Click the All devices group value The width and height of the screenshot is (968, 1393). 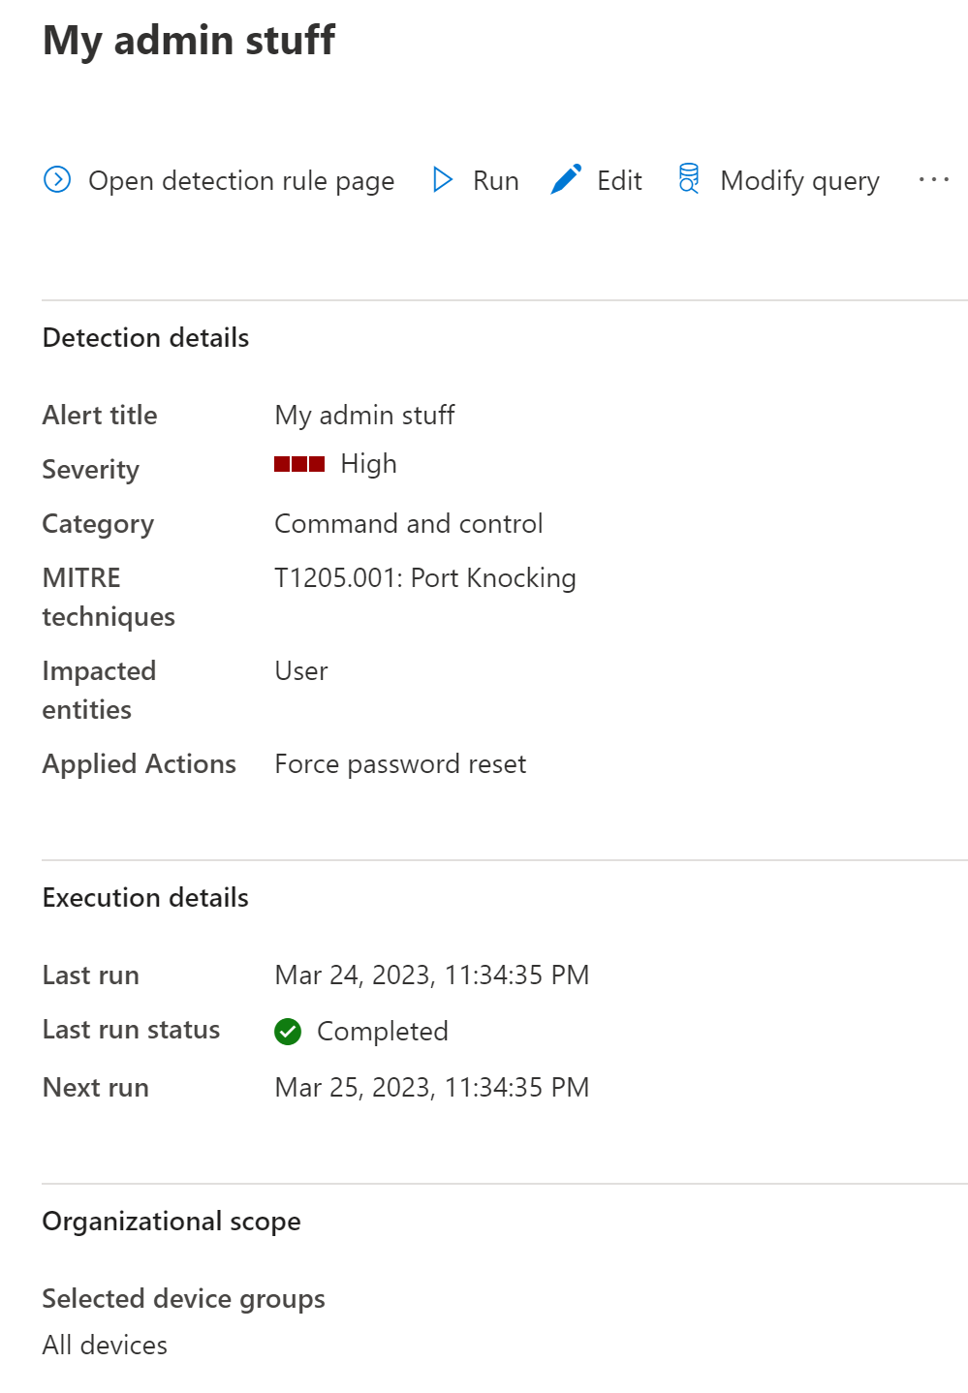click(105, 1346)
